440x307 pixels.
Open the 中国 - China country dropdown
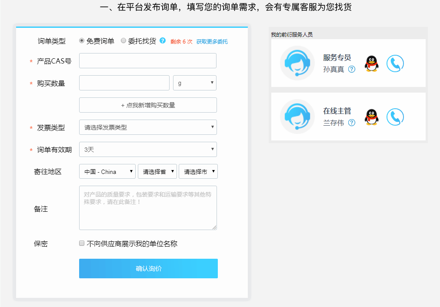(107, 171)
